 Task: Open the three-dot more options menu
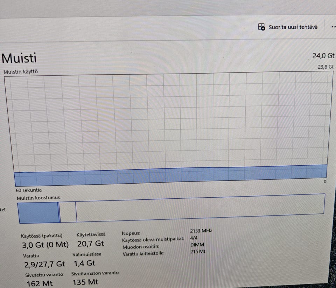pos(334,27)
